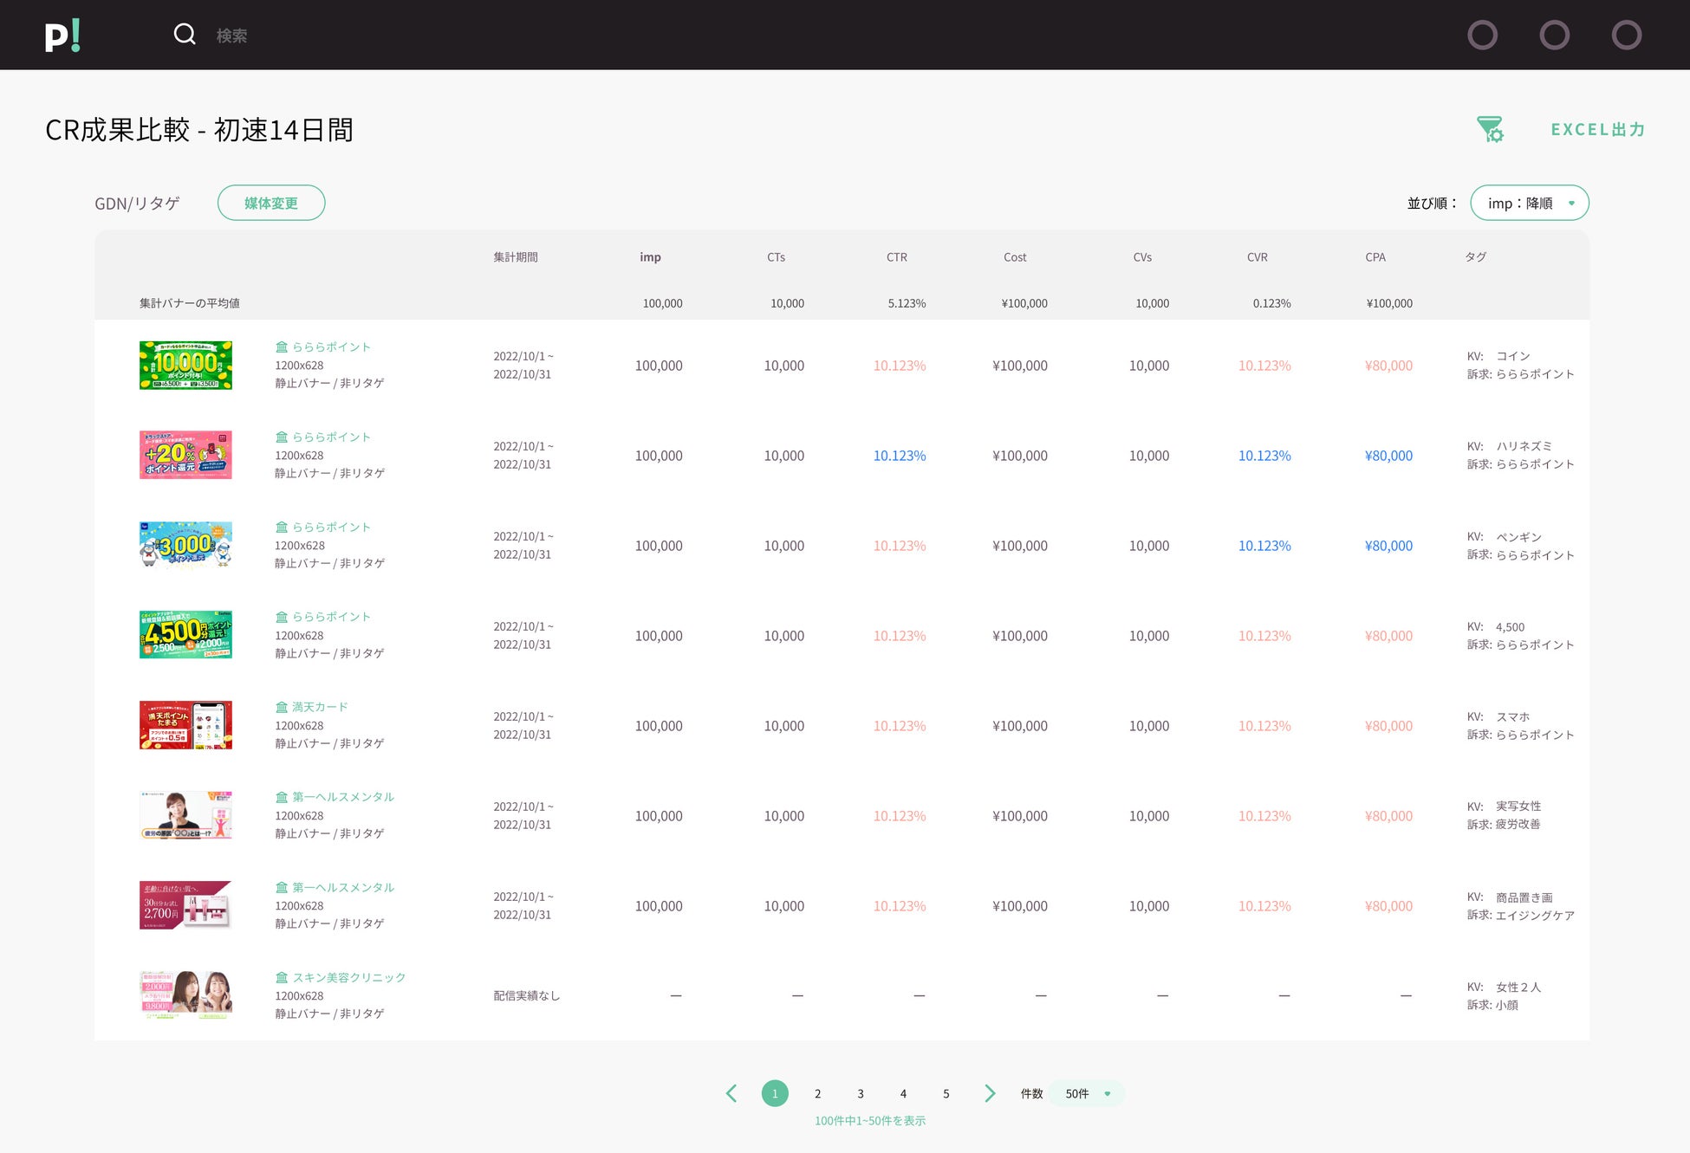Go to next page with right chevron
Image resolution: width=1690 pixels, height=1153 pixels.
coord(989,1093)
